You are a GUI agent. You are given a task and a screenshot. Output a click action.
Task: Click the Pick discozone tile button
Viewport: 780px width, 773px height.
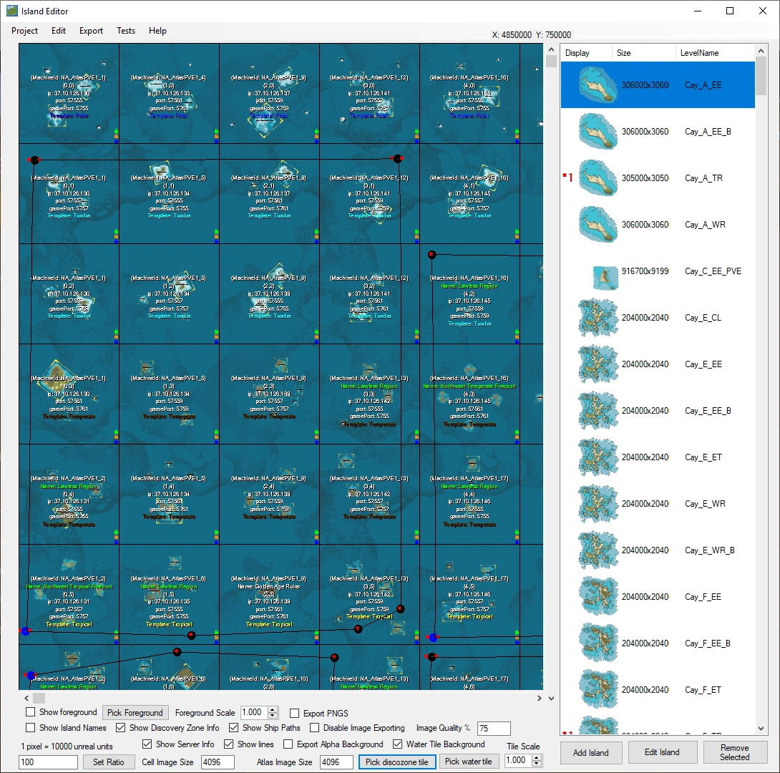(397, 762)
